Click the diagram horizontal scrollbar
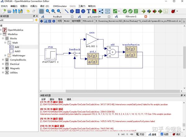This screenshot has height=137, width=186. [x=123, y=91]
